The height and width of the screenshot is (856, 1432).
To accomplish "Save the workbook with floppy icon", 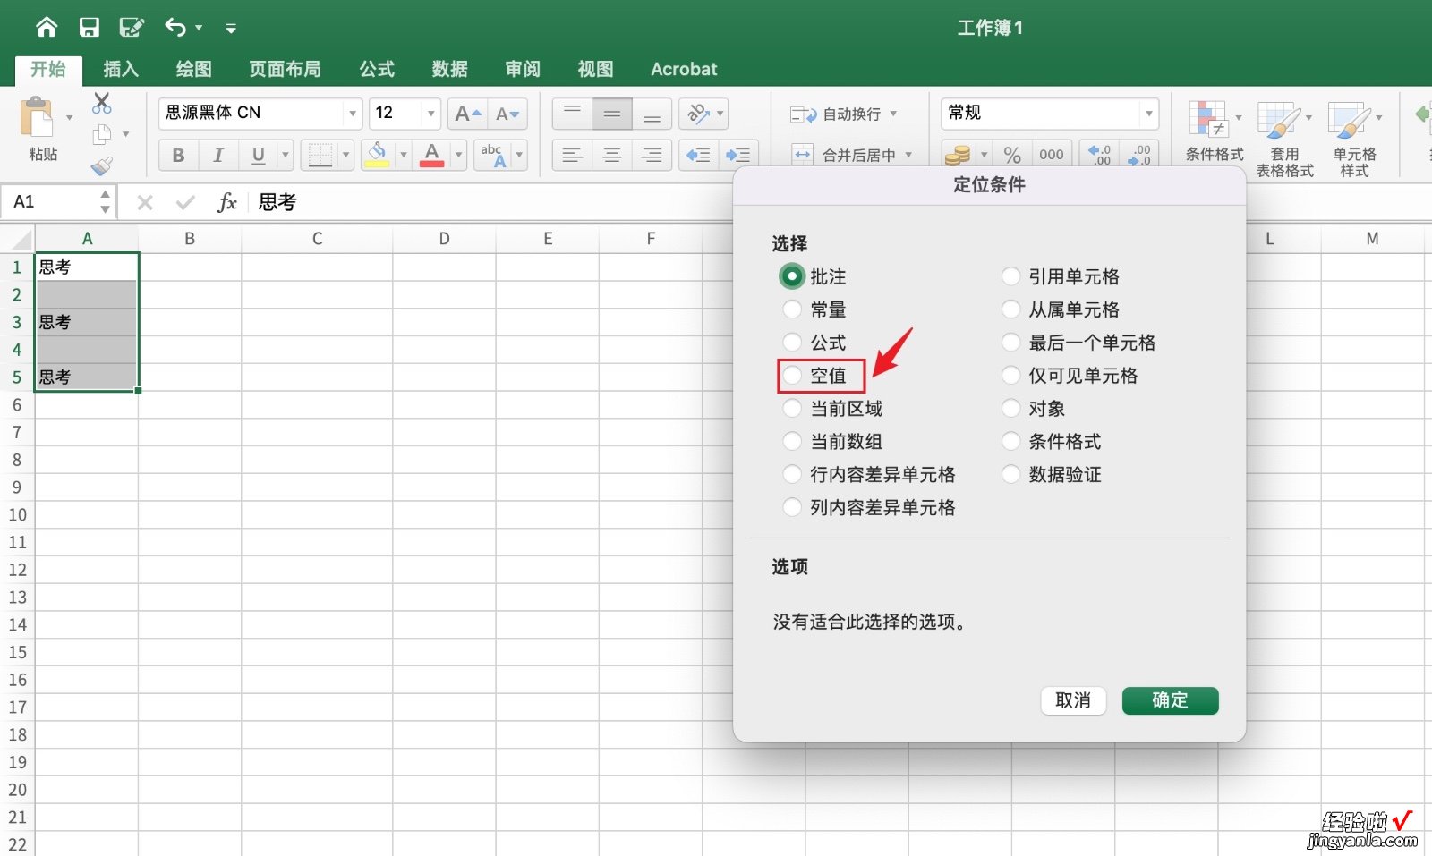I will pos(89,28).
